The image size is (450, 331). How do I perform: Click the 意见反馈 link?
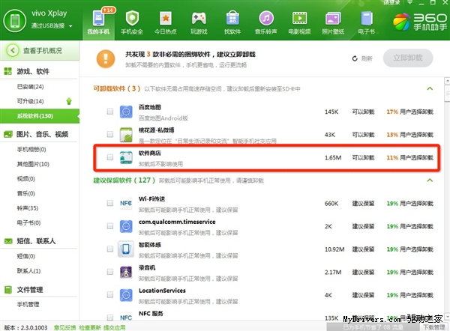64,327
